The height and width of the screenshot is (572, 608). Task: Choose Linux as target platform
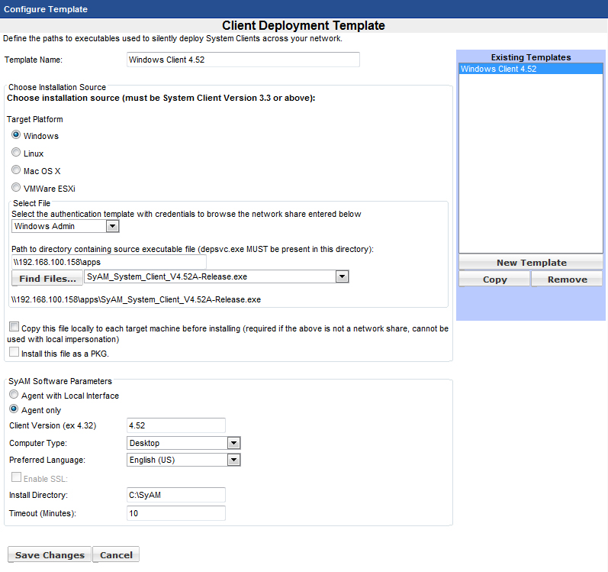(16, 153)
